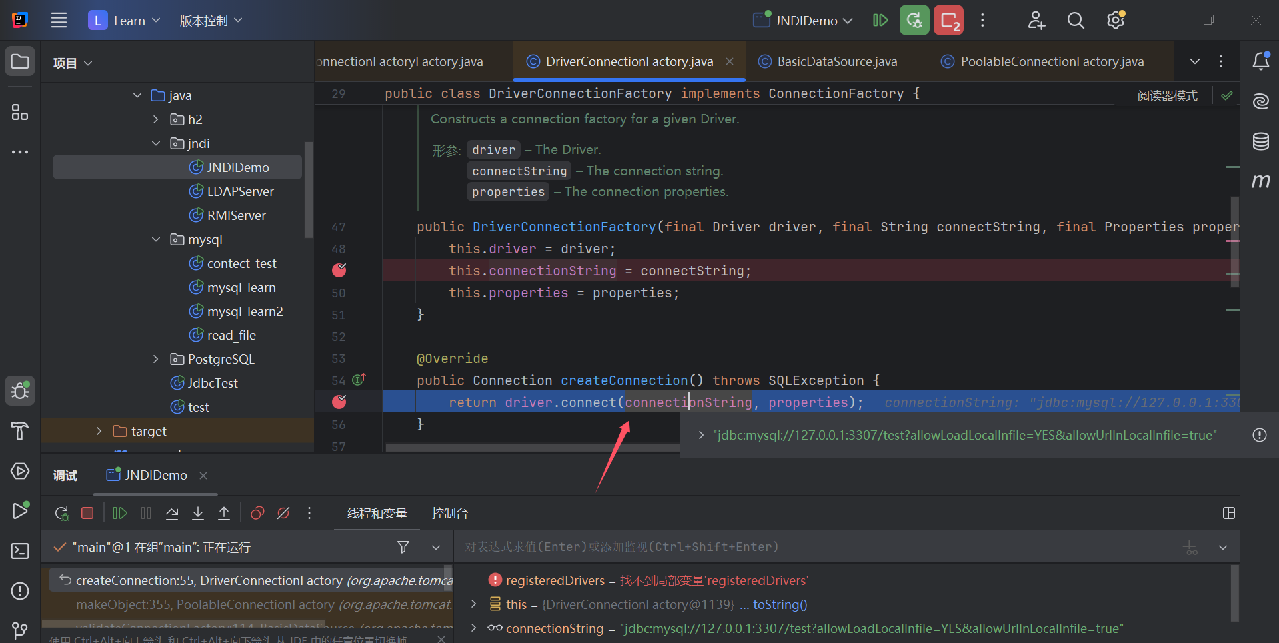Switch to 线程和变量 tab
This screenshot has width=1279, height=643.
click(377, 513)
